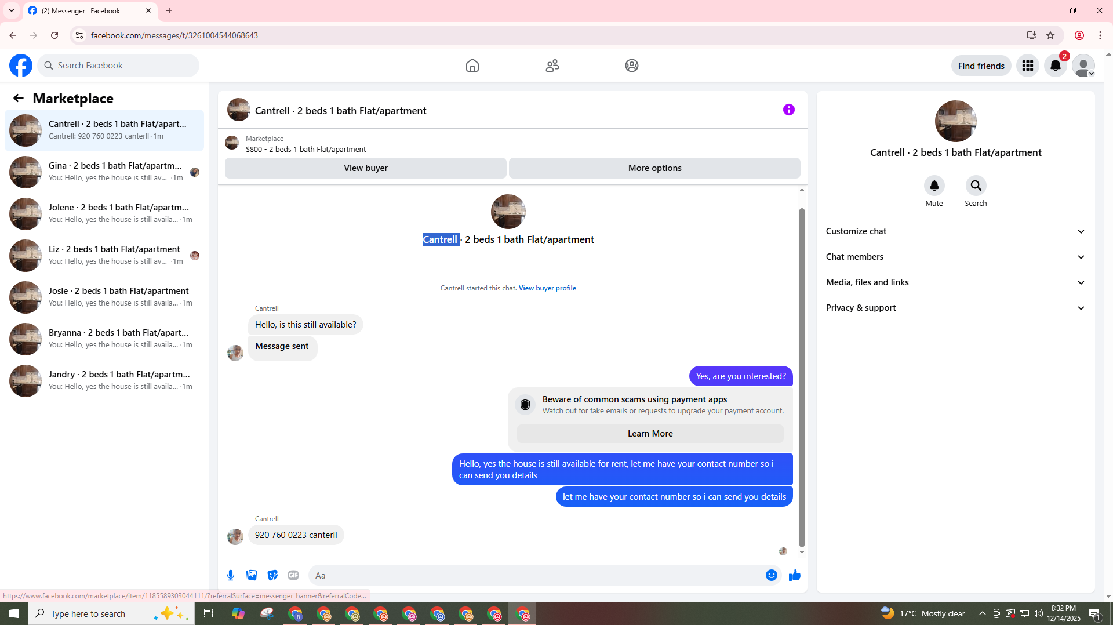Click Learn More on scam warning
The height and width of the screenshot is (625, 1113).
tap(650, 434)
